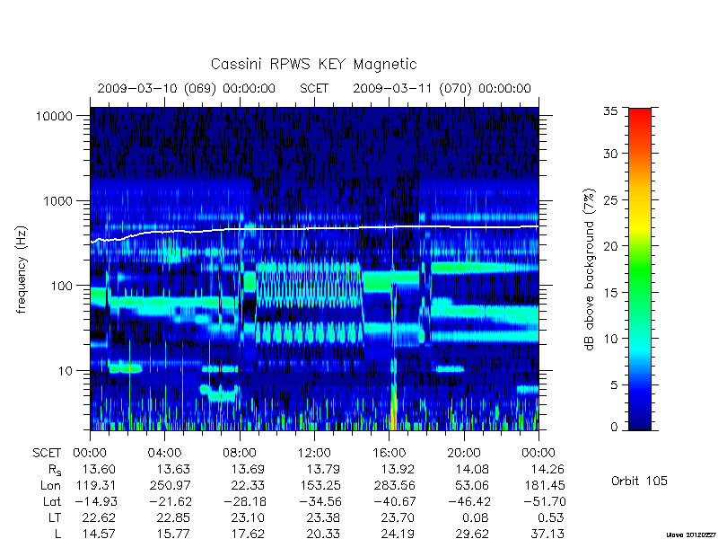Click the time tick label 04:00
The height and width of the screenshot is (539, 718).
pyautogui.click(x=164, y=453)
